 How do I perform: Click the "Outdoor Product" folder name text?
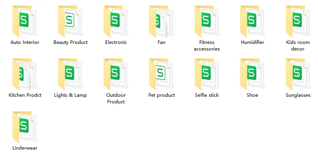(116, 98)
